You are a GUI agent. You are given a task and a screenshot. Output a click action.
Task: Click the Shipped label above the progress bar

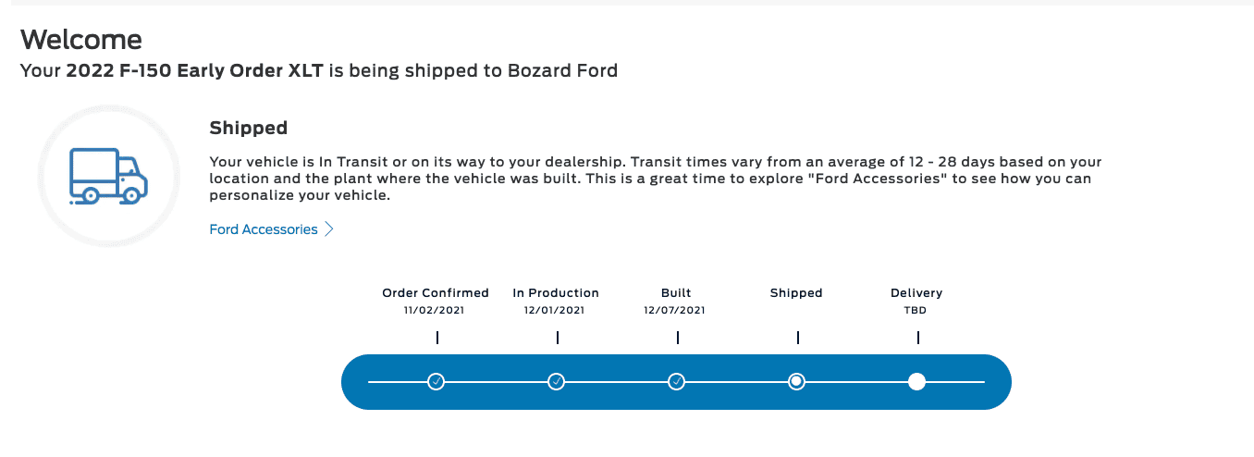pyautogui.click(x=796, y=293)
